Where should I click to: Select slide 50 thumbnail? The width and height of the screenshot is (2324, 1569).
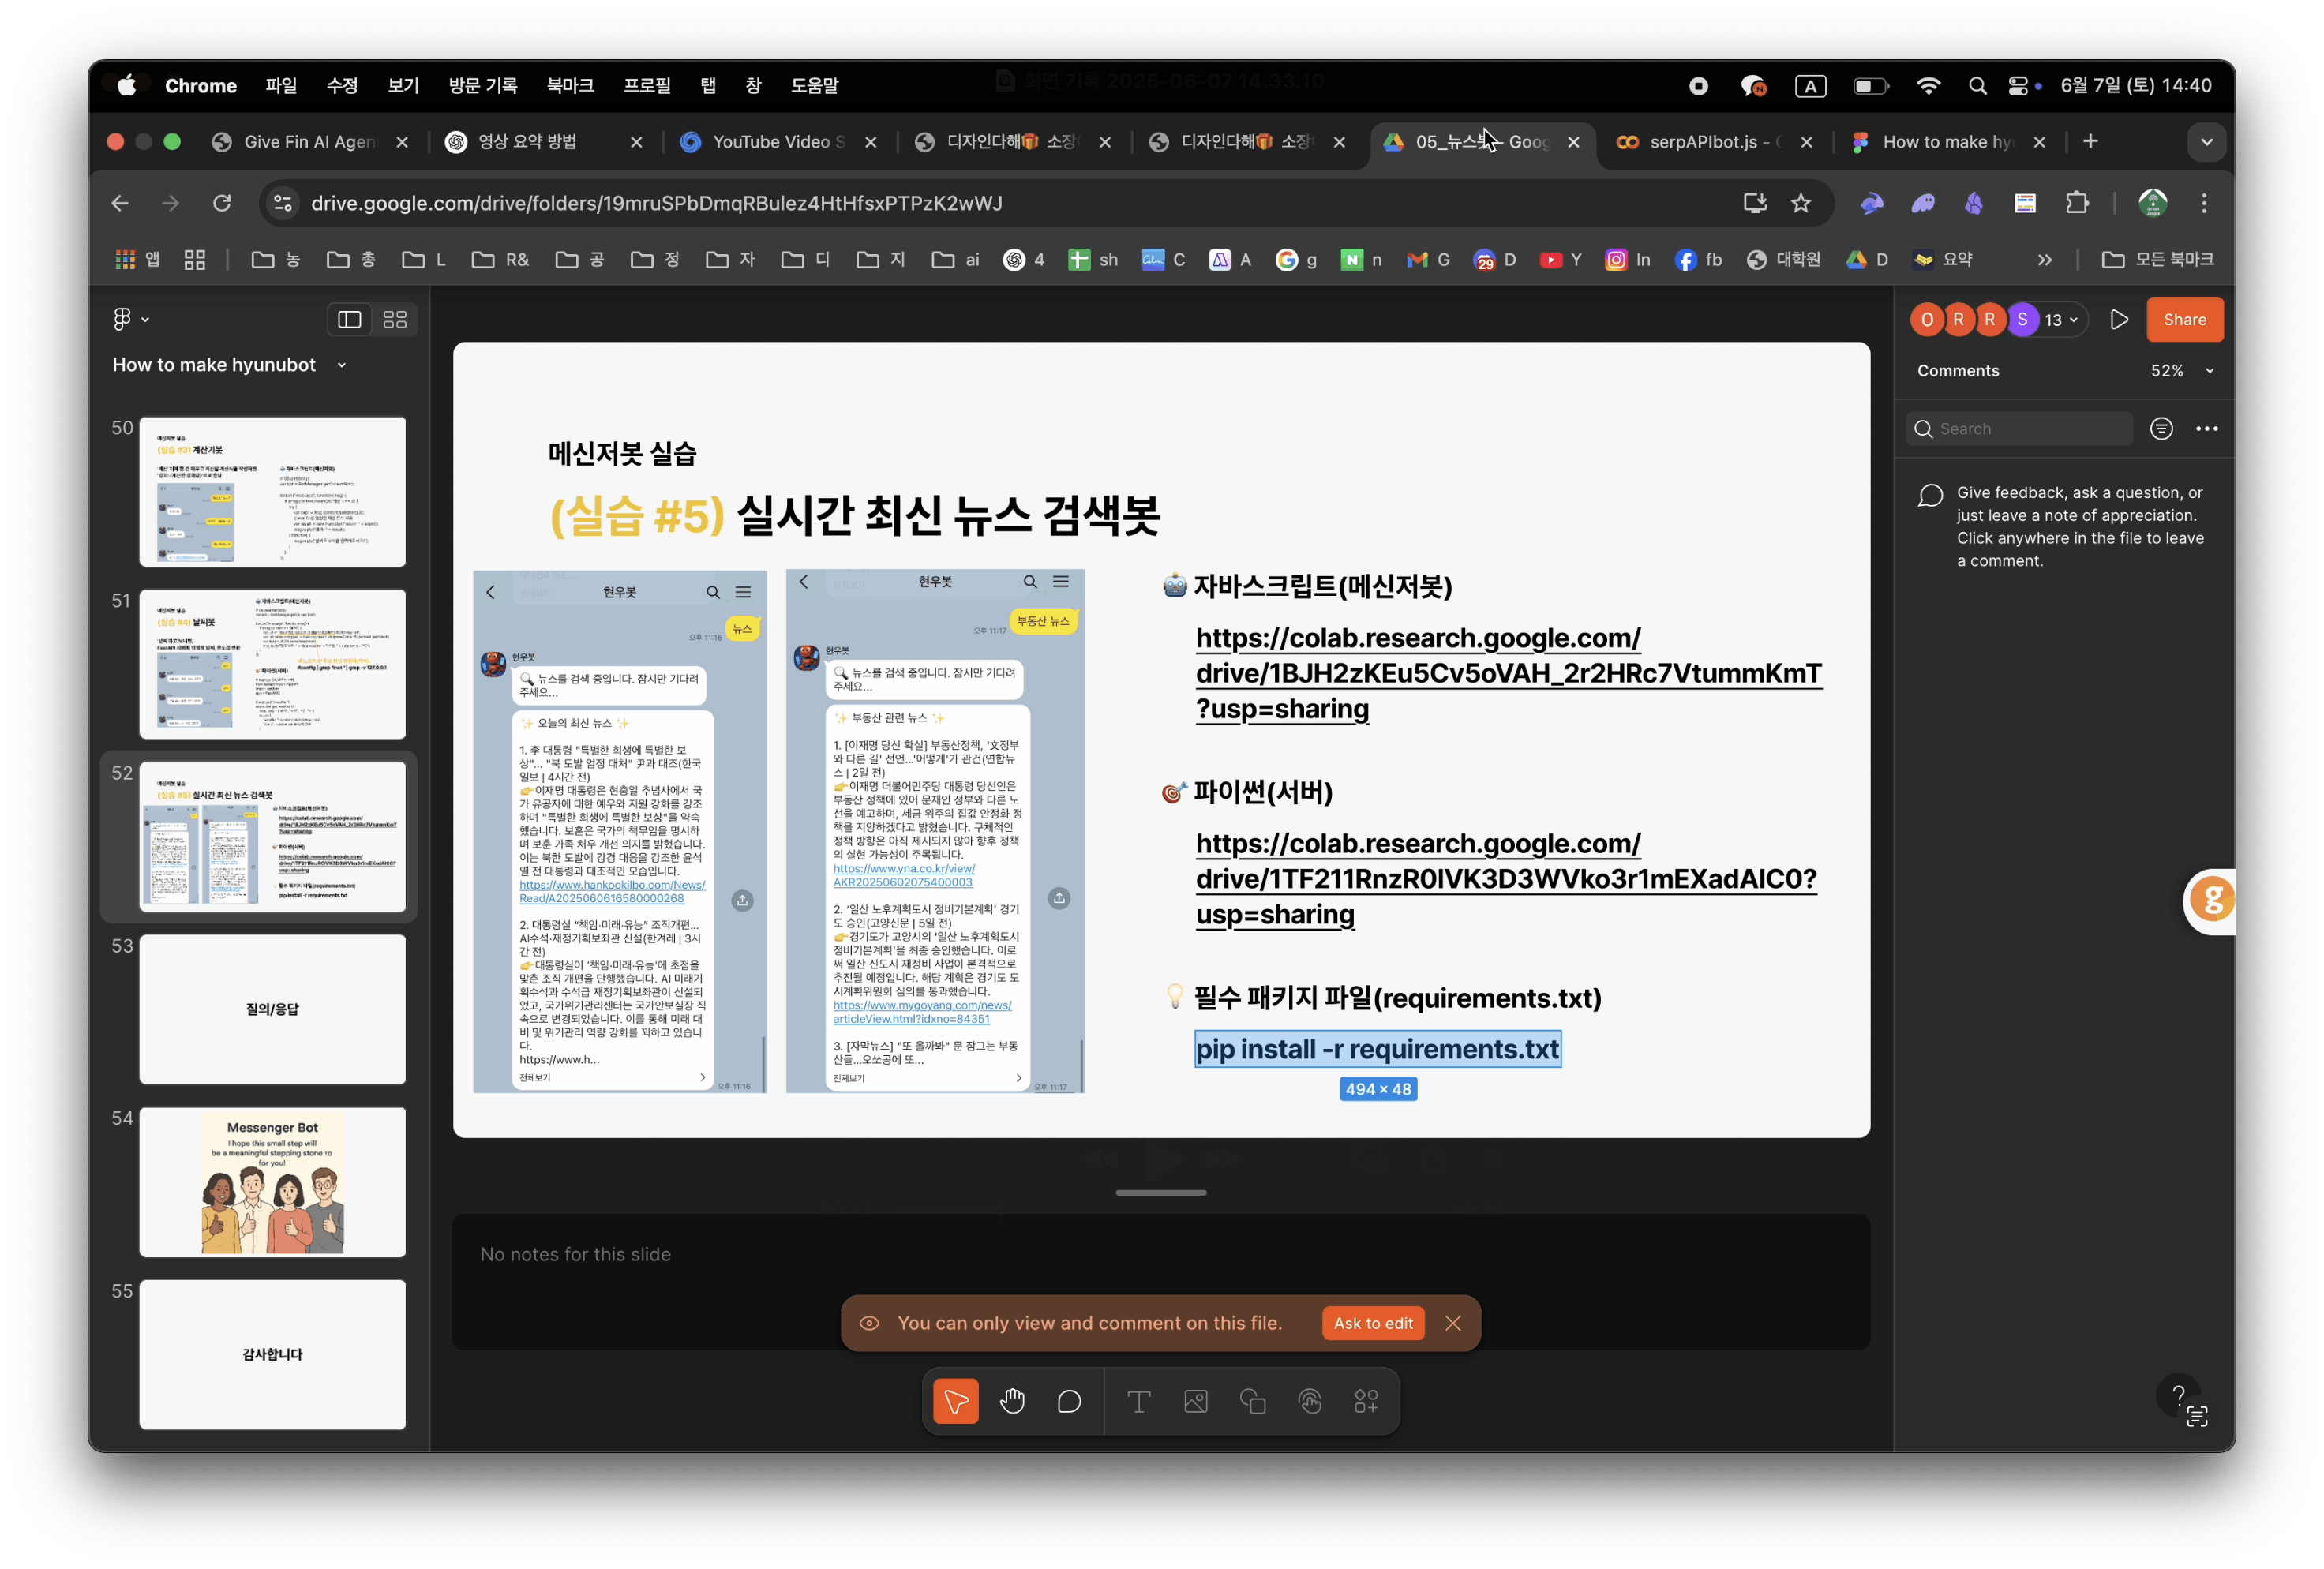(272, 491)
